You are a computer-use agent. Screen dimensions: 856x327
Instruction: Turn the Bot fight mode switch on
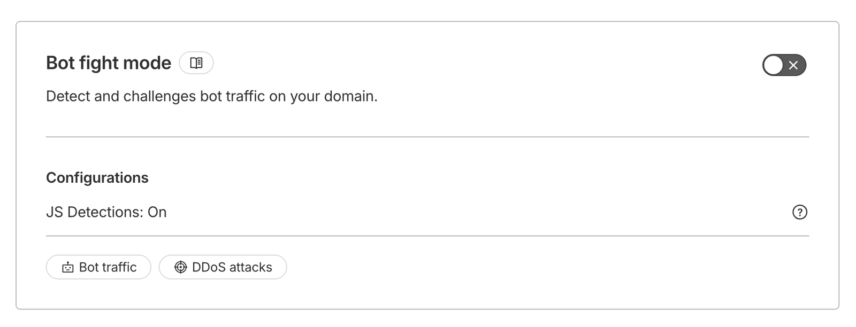(784, 65)
